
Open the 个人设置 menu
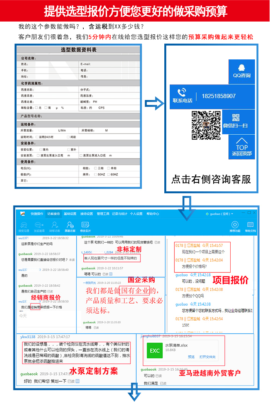pos(136,214)
